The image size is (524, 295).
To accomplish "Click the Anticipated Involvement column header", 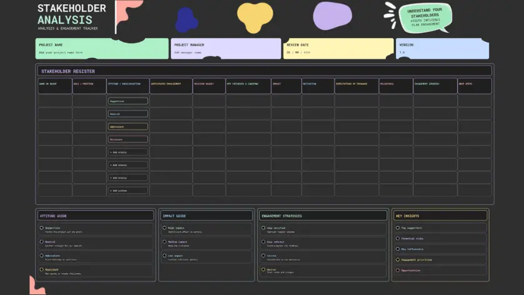I will [x=171, y=86].
